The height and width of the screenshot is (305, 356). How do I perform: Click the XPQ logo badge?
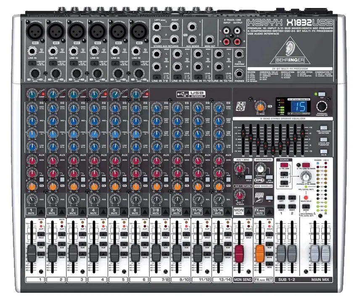259,180
